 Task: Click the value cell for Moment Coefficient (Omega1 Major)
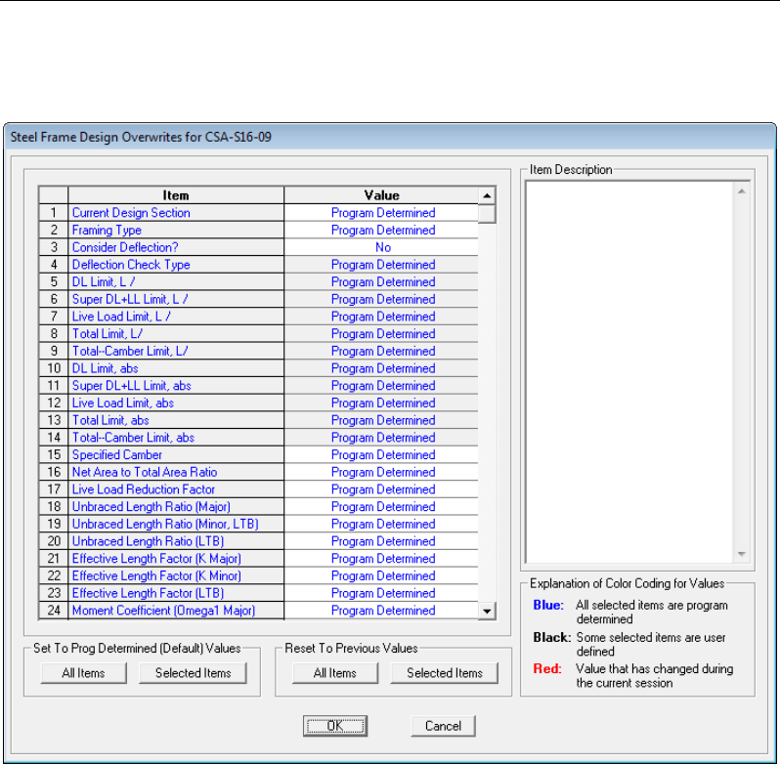click(x=381, y=611)
